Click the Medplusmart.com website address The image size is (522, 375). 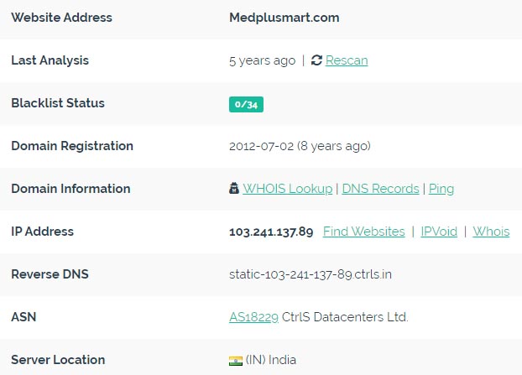click(284, 18)
